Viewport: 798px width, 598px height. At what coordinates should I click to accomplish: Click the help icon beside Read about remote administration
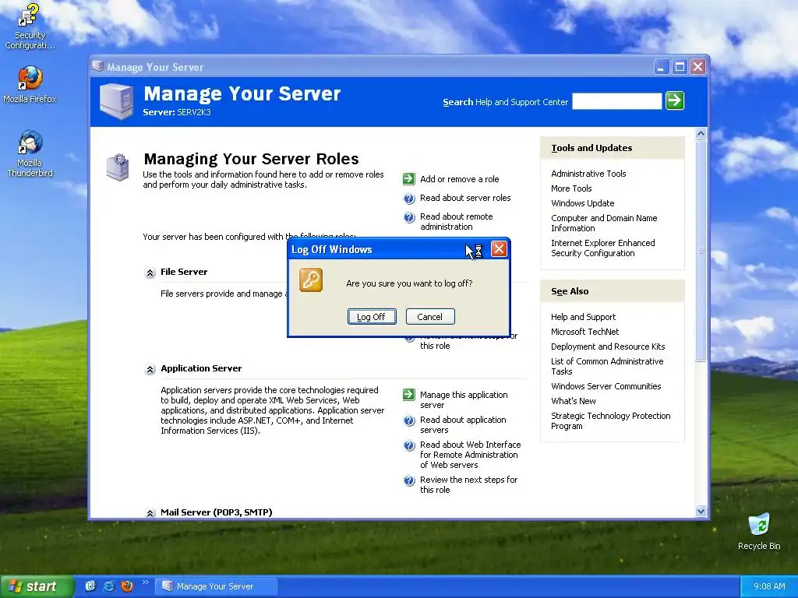(x=409, y=218)
